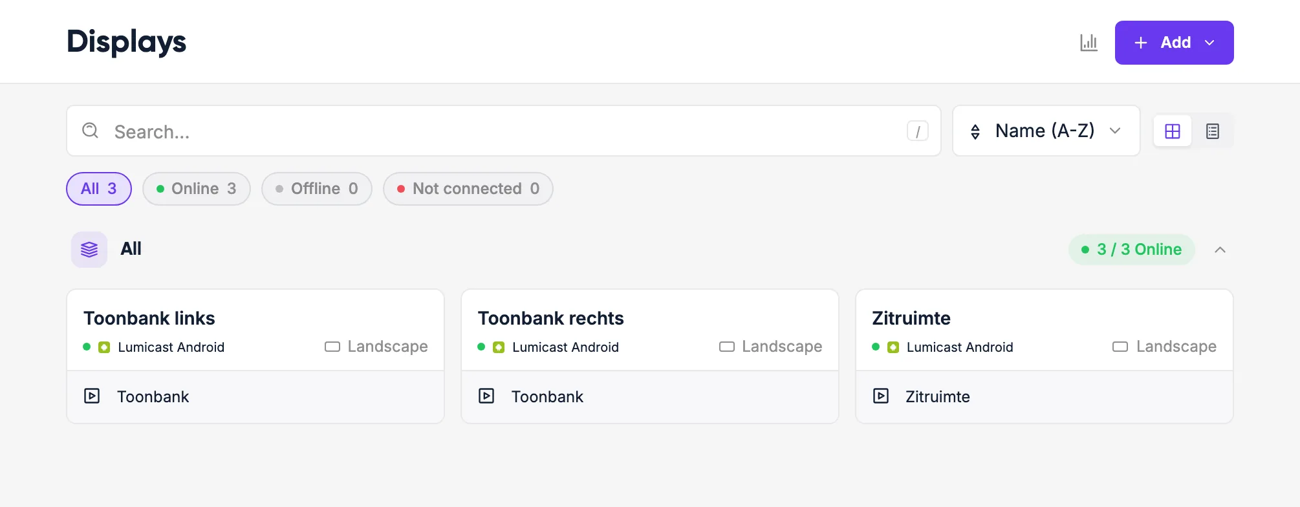Filter displays by Offline status

click(x=317, y=189)
